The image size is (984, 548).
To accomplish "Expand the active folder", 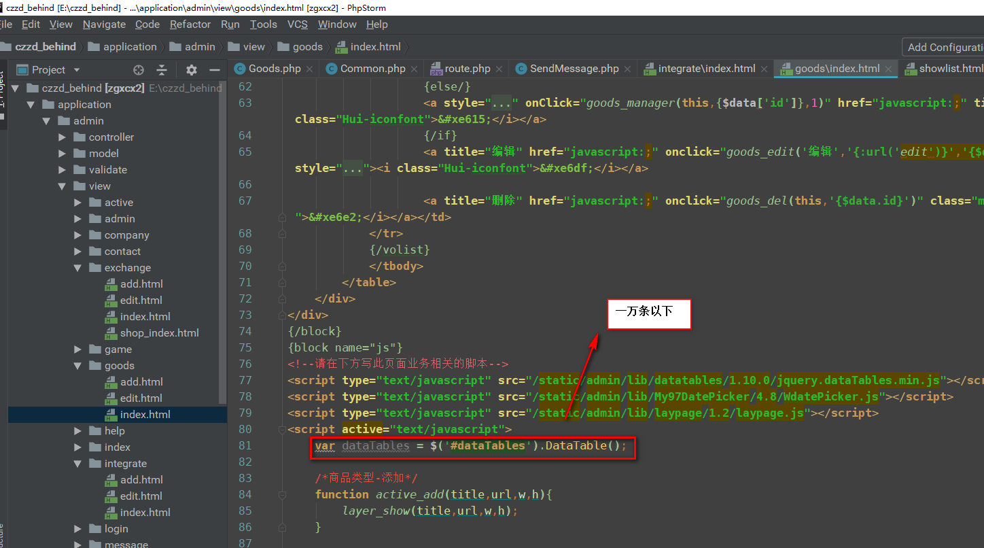I will (x=78, y=203).
